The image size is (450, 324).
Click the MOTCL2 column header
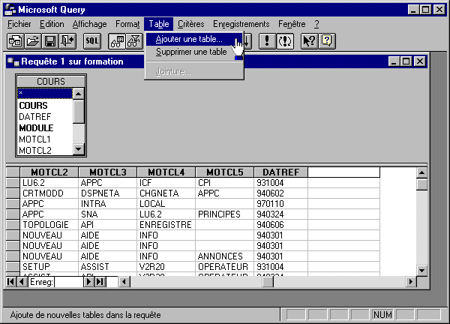[49, 172]
